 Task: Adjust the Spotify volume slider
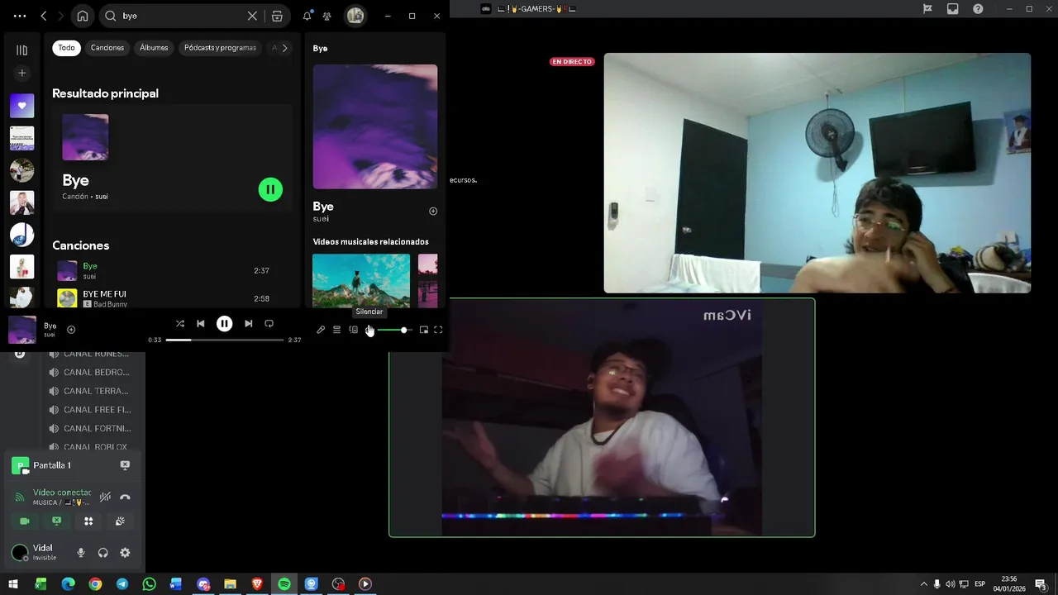[x=393, y=330]
